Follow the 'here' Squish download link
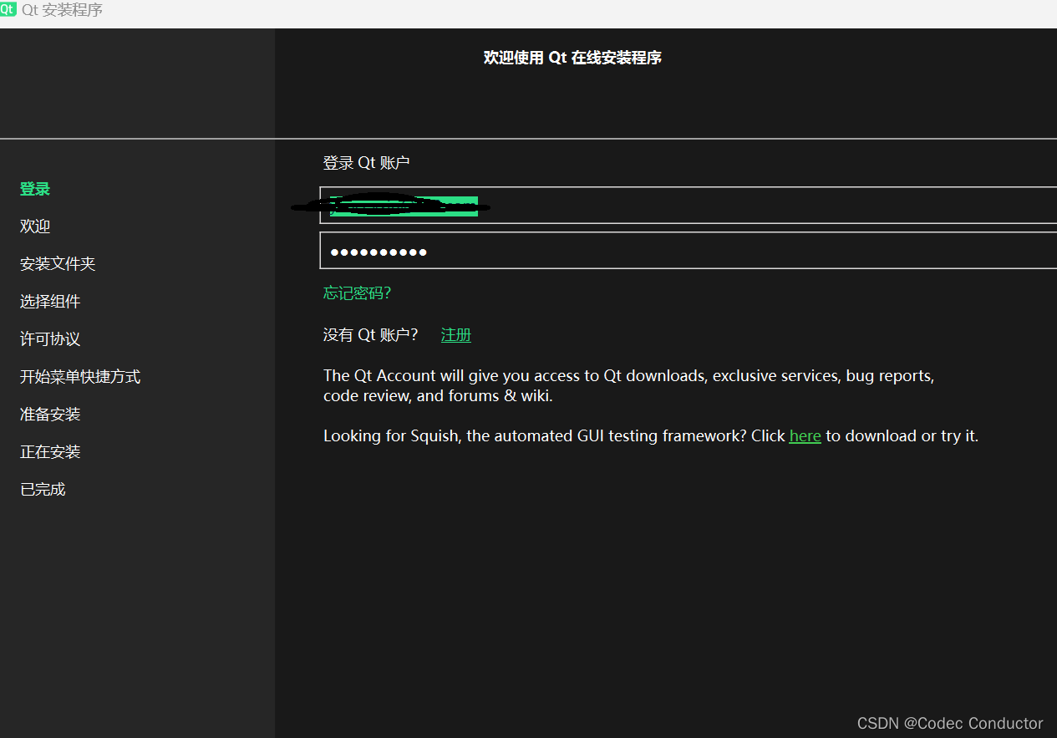Screen dimensions: 1057x738 805,436
